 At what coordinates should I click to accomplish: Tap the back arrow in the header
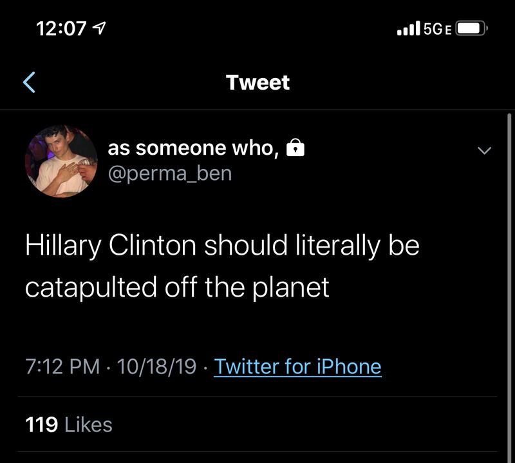30,83
